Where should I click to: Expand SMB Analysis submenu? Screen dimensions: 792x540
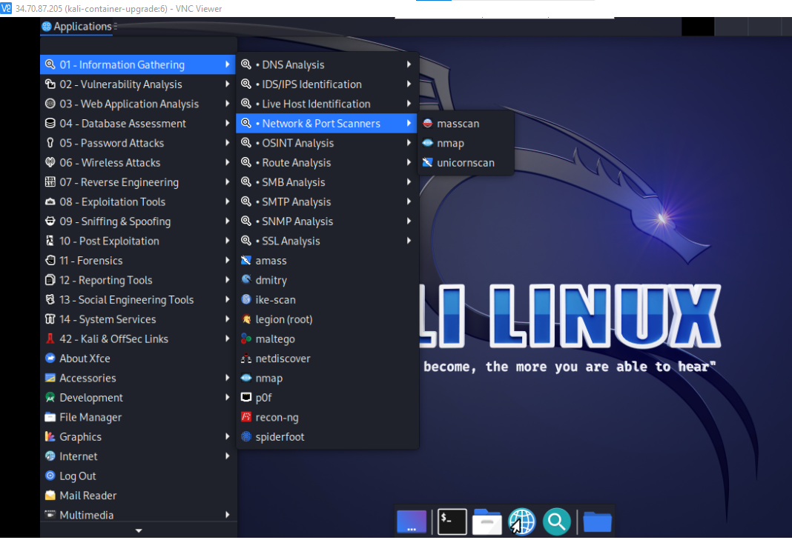coord(327,183)
